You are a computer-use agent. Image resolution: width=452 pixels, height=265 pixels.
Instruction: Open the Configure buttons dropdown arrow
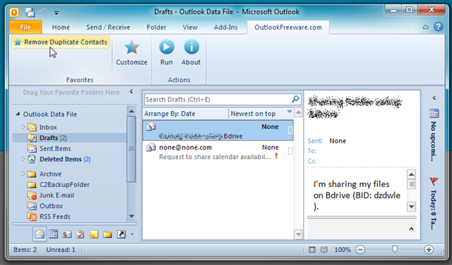pyautogui.click(x=132, y=234)
